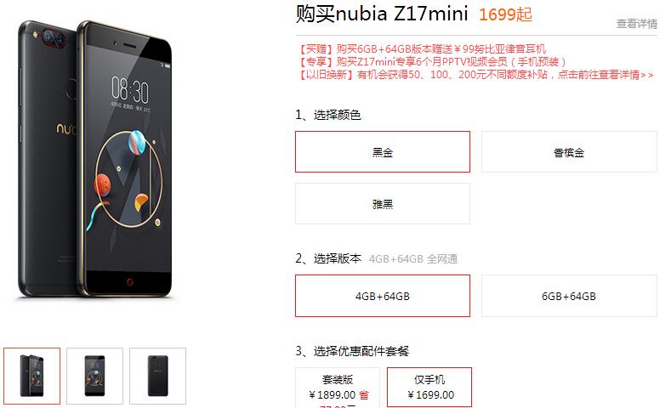Open the 以旧换新 trade-in details link
This screenshot has height=408, width=671.
point(476,75)
